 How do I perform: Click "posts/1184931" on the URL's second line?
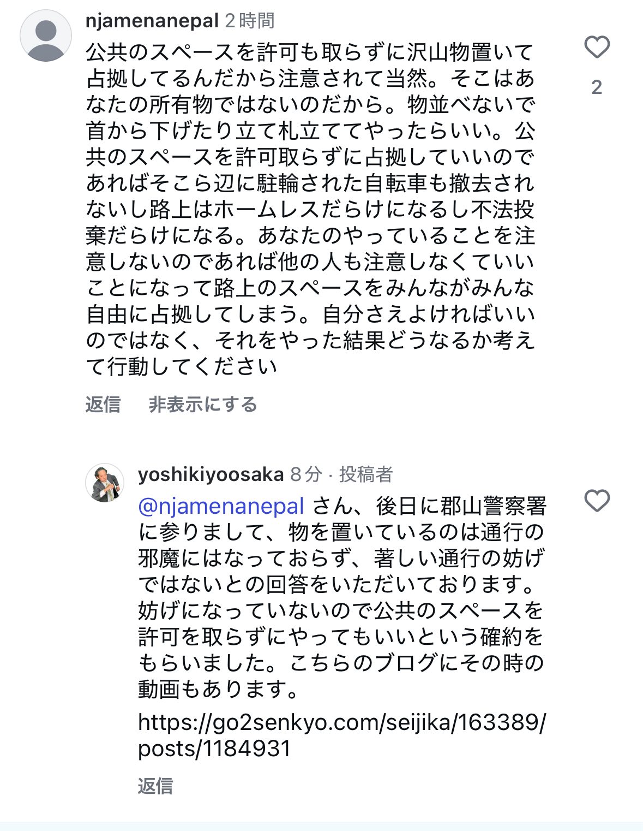tap(214, 749)
